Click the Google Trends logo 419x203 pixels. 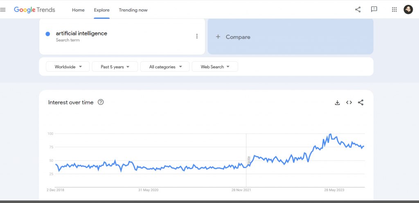[34, 10]
